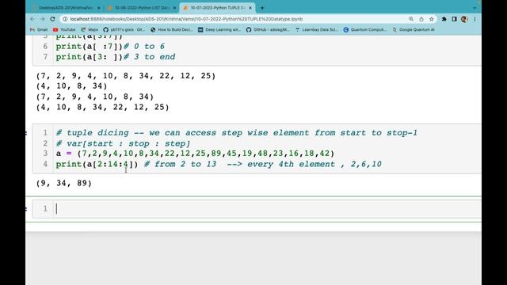Click the output text '(9, 34, 89)'

click(64, 183)
